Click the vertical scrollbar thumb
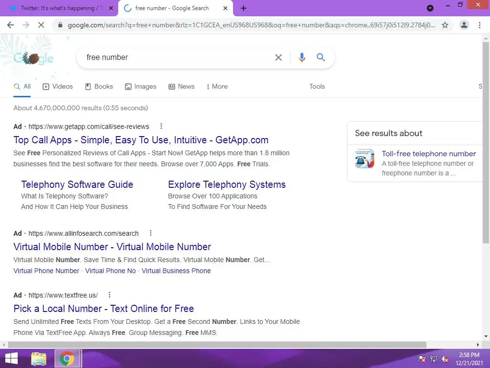490x368 pixels. click(486, 143)
